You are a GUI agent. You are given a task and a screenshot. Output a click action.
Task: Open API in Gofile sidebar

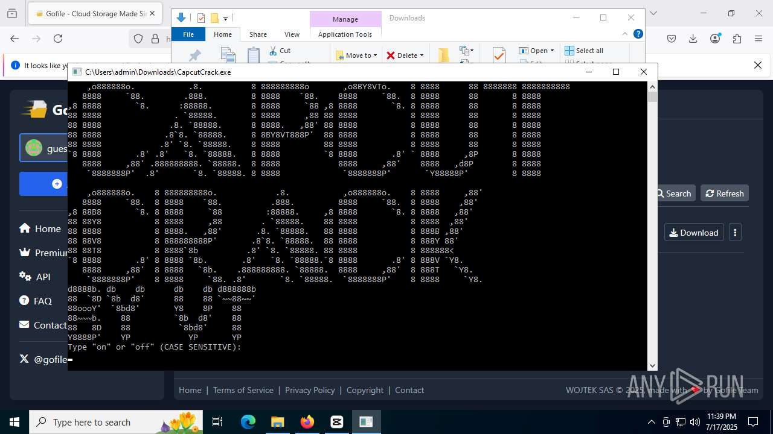35,277
